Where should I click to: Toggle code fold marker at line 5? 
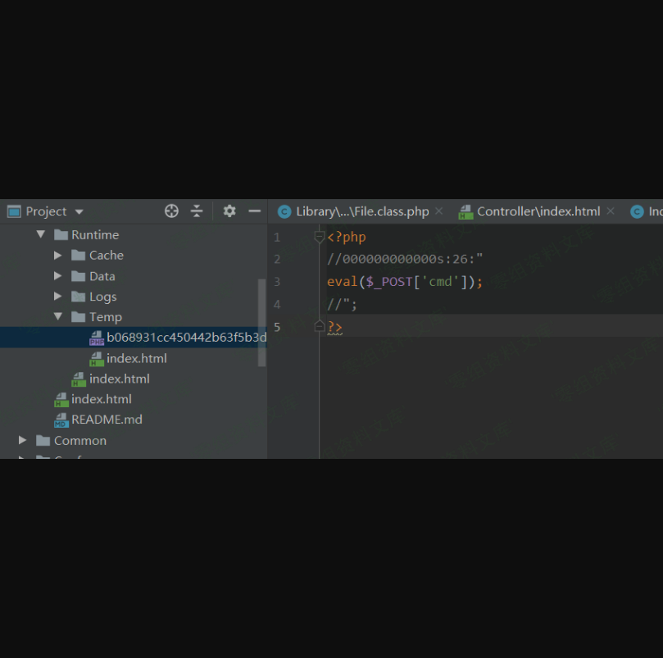click(x=320, y=327)
